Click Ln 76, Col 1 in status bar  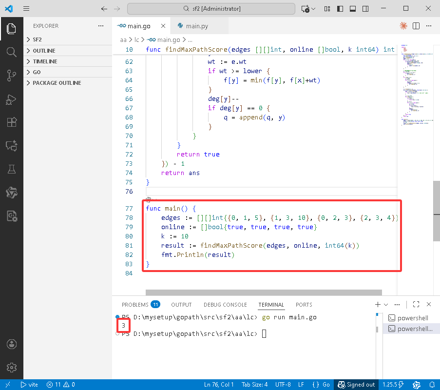[x=219, y=384]
